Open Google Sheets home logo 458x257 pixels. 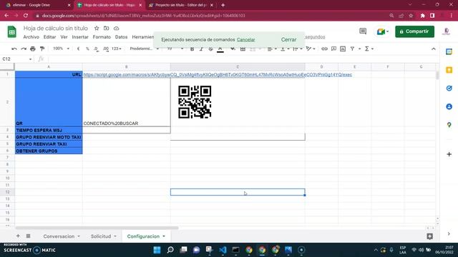(12, 31)
